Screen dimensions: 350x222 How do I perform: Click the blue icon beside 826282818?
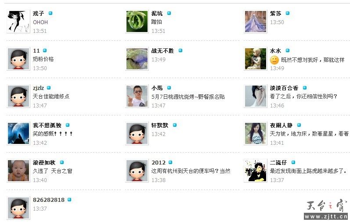tap(69, 200)
